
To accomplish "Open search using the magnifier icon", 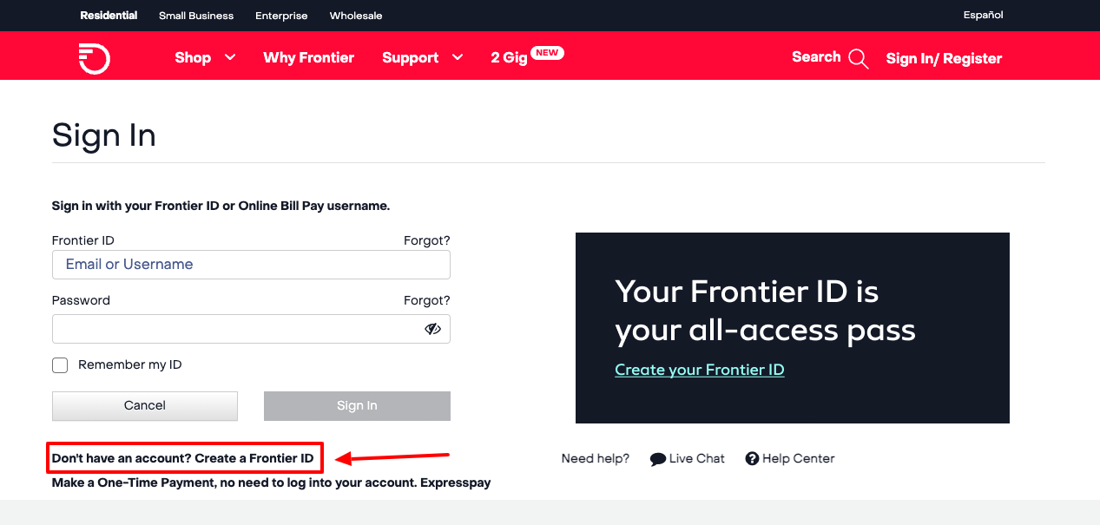I will click(x=859, y=58).
